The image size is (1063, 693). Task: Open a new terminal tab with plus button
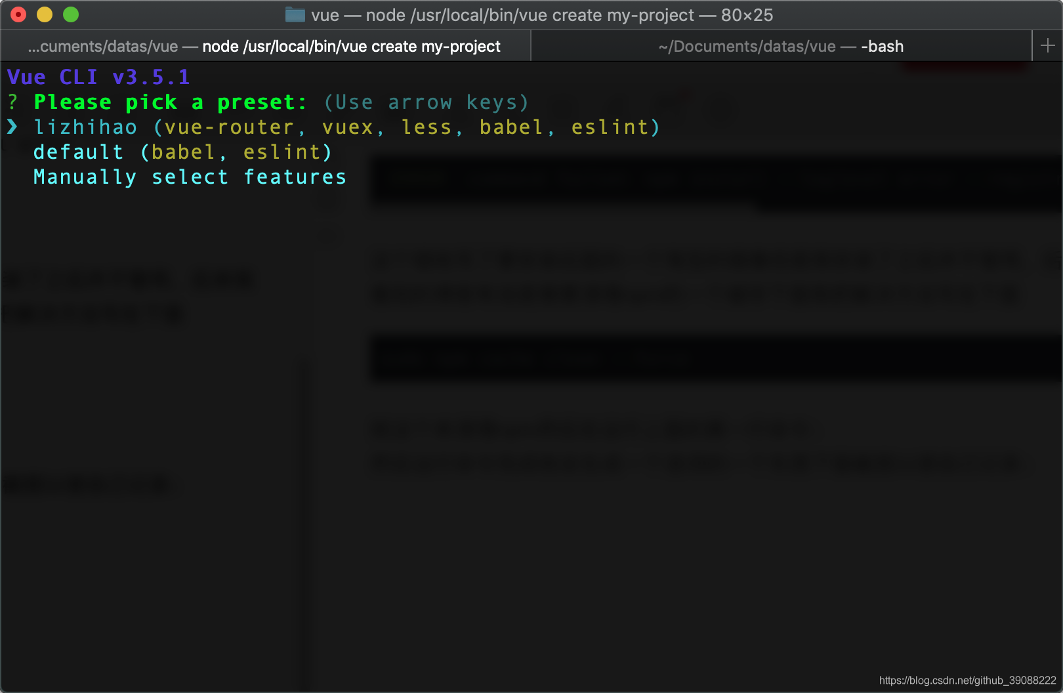pyautogui.click(x=1047, y=46)
